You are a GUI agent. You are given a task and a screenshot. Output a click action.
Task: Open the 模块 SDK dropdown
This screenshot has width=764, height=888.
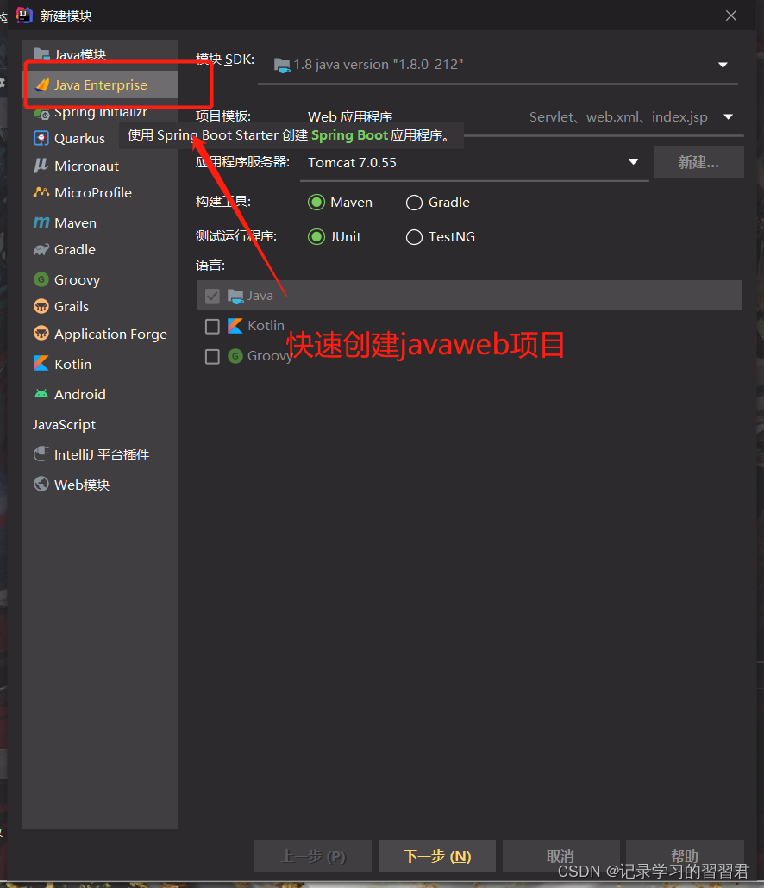[x=723, y=64]
